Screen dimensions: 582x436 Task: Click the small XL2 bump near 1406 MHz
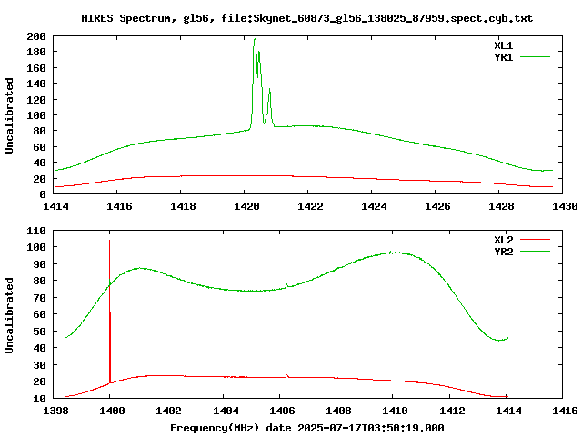(287, 375)
